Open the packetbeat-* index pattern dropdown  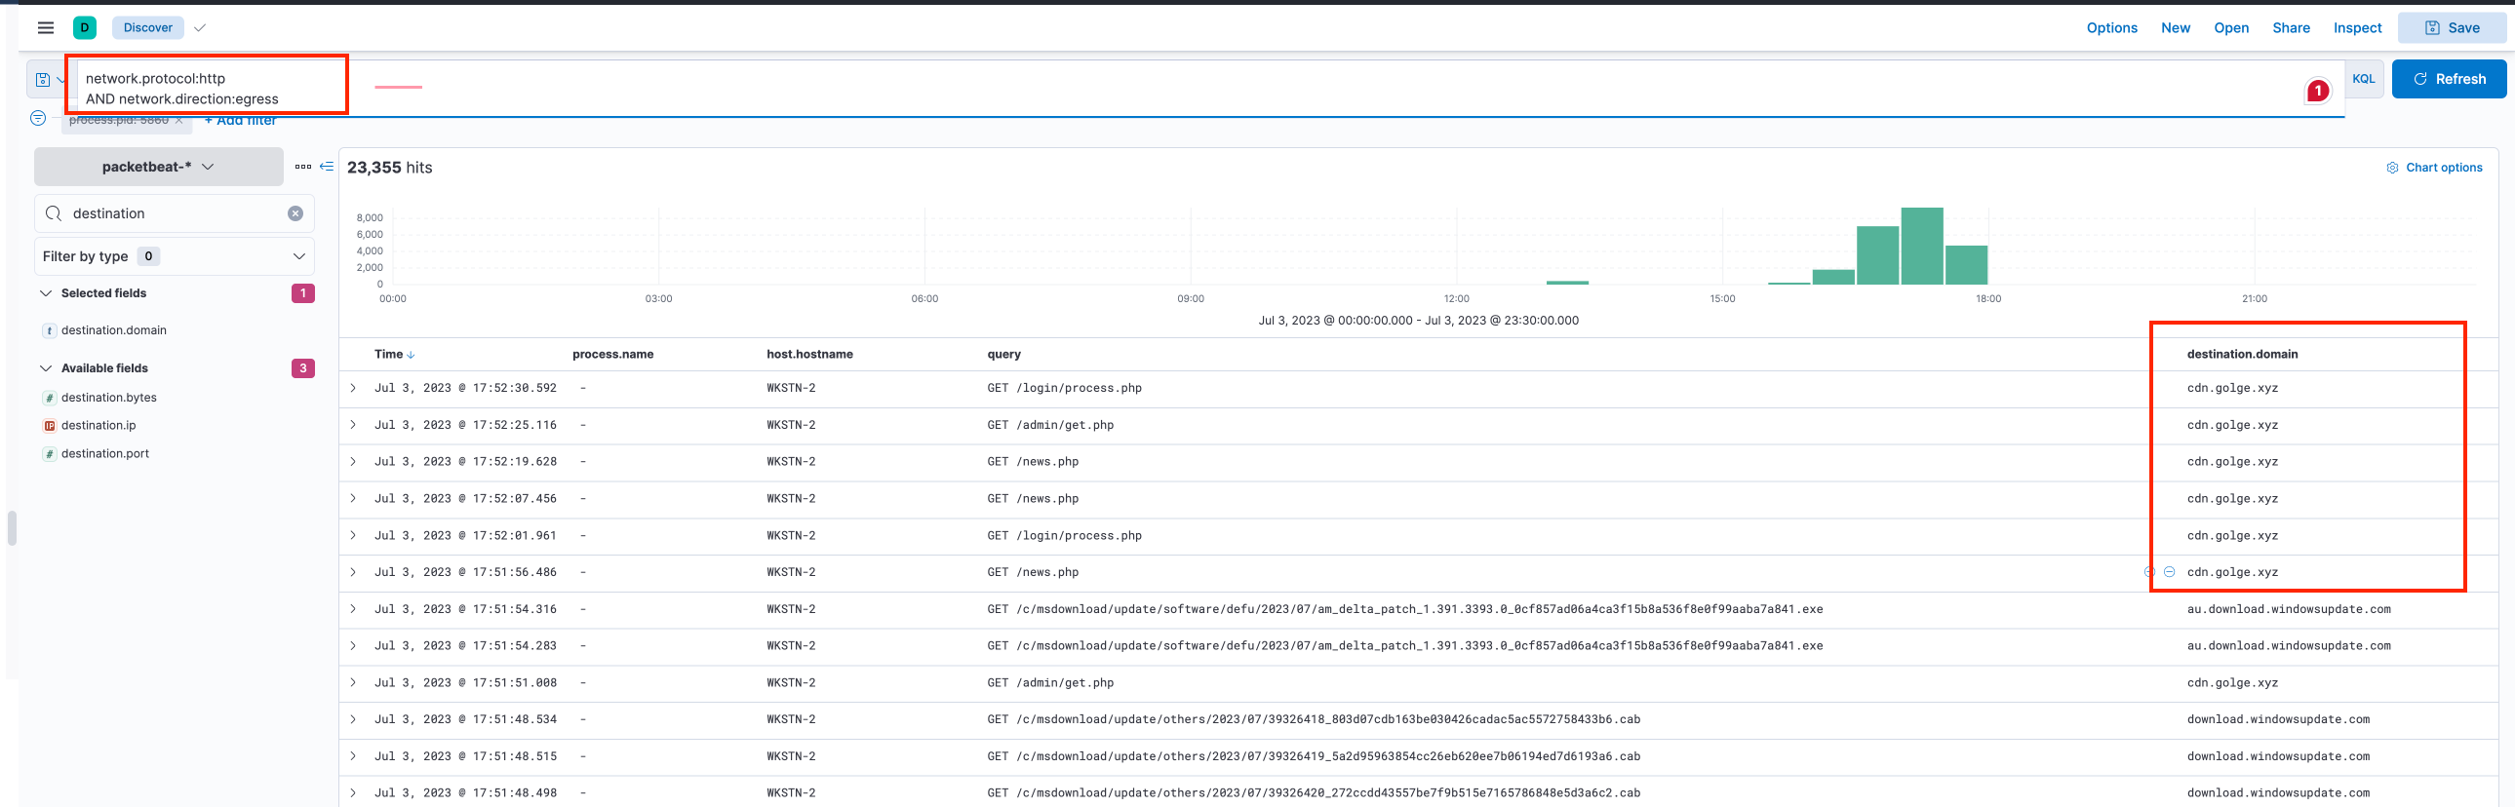(x=158, y=167)
